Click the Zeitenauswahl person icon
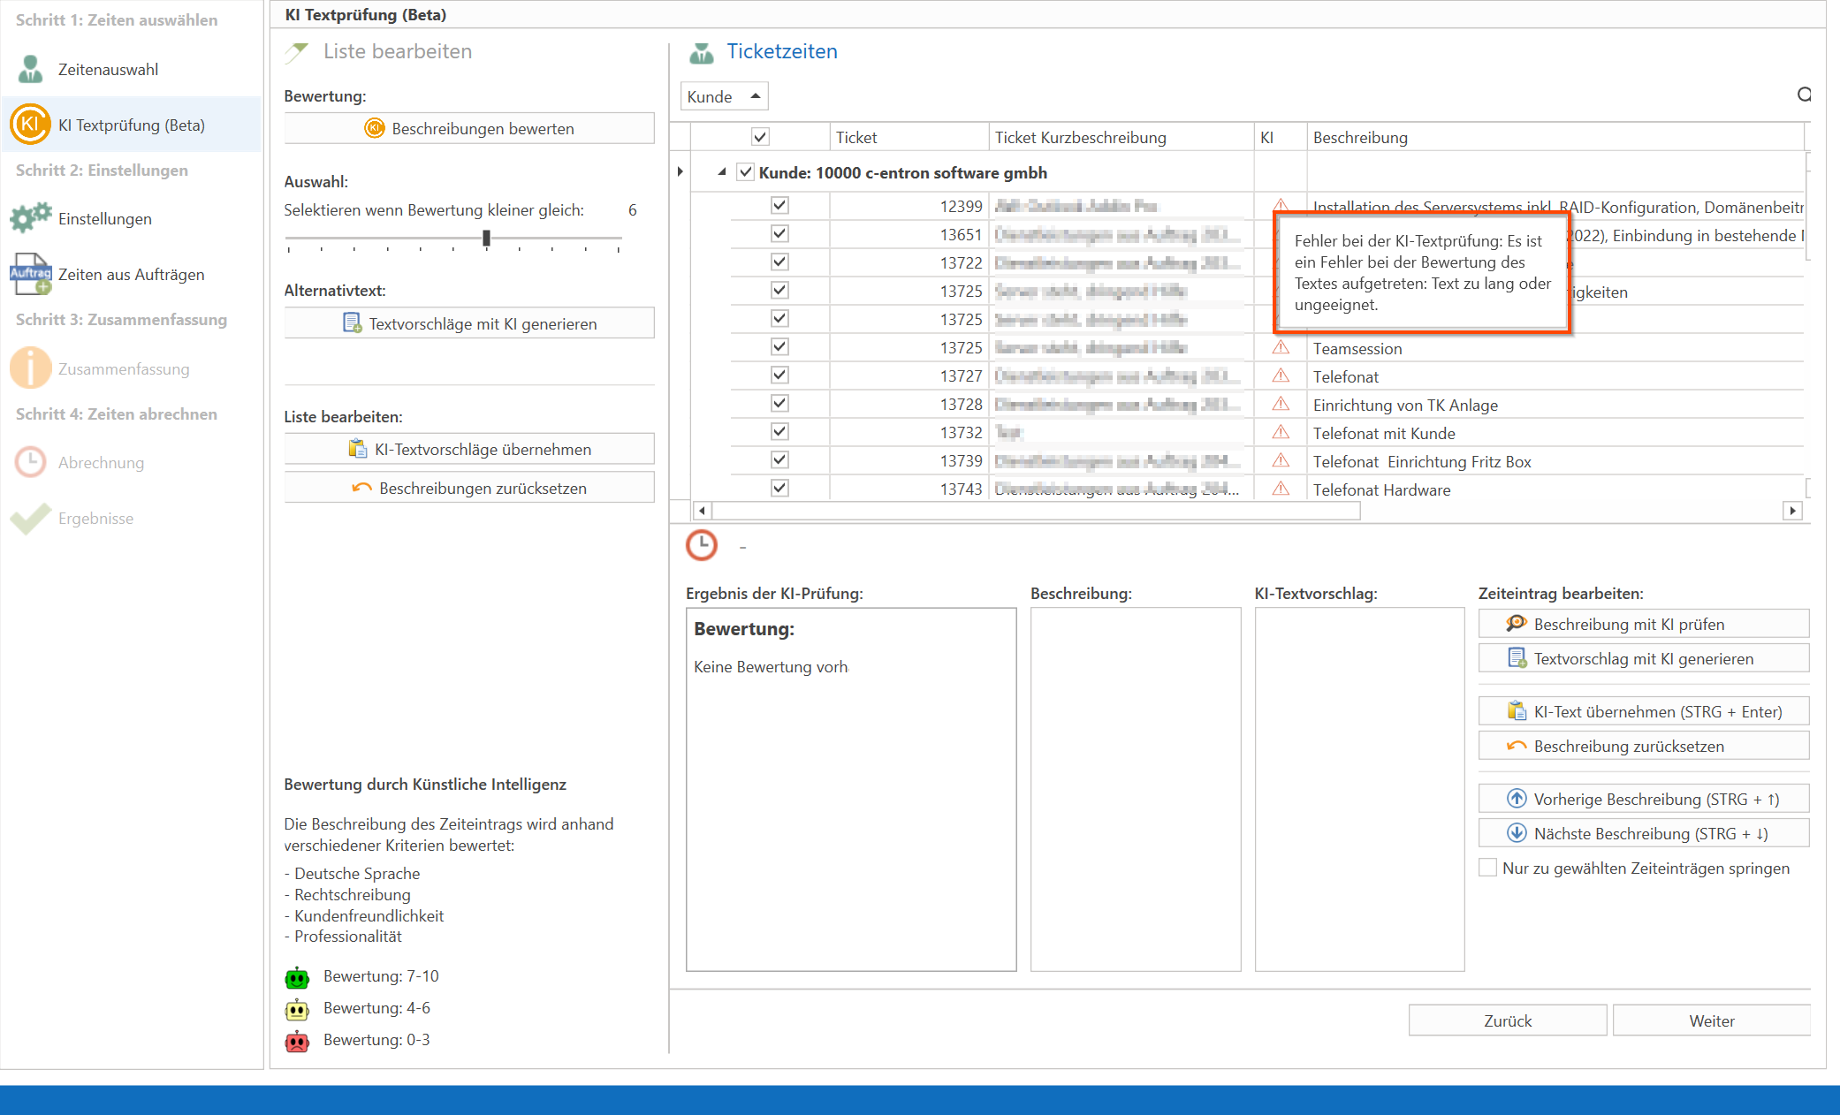This screenshot has width=1840, height=1115. (30, 69)
